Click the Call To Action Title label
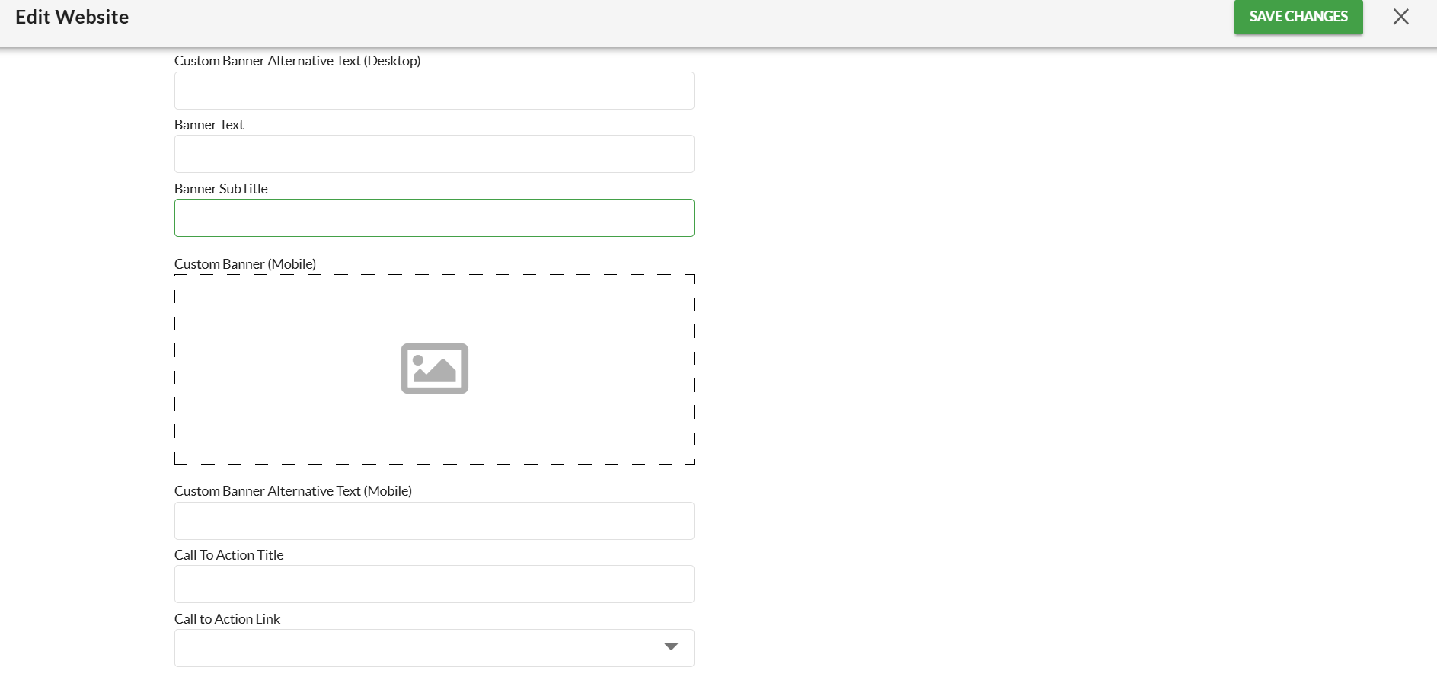 [228, 555]
